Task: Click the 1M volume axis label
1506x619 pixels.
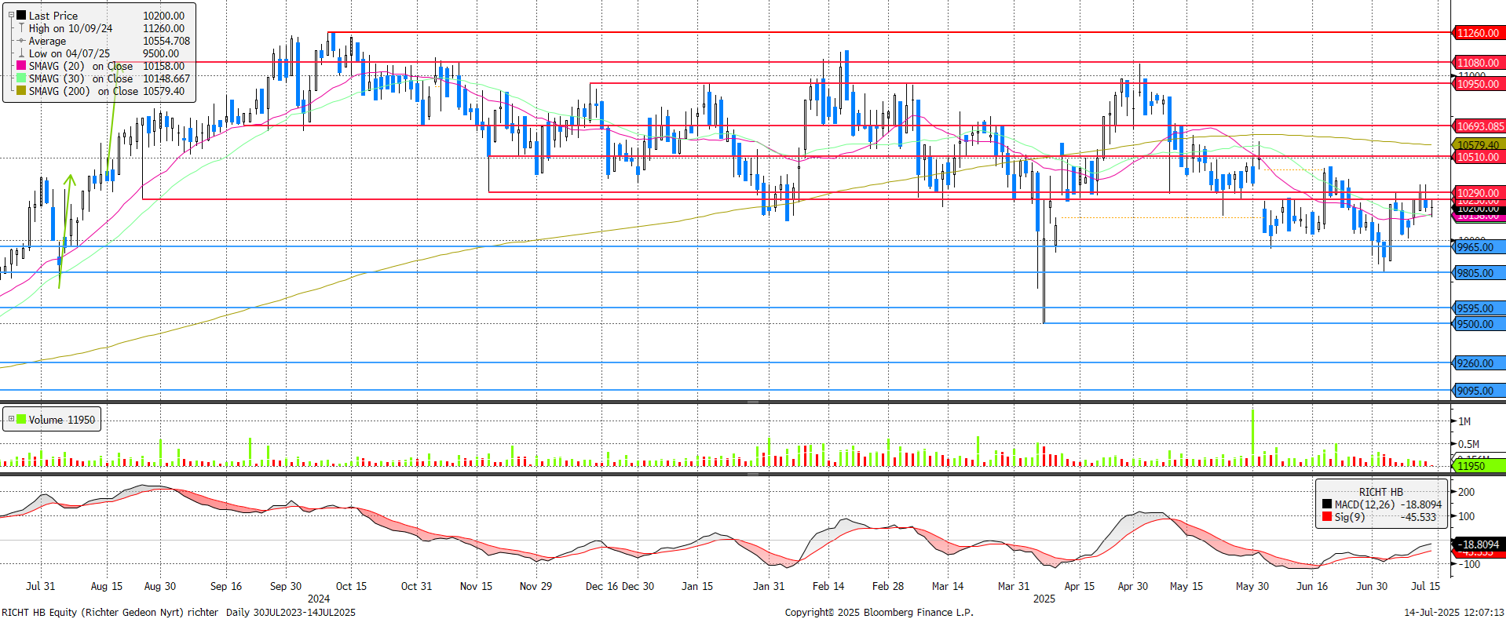Action: coord(1464,421)
